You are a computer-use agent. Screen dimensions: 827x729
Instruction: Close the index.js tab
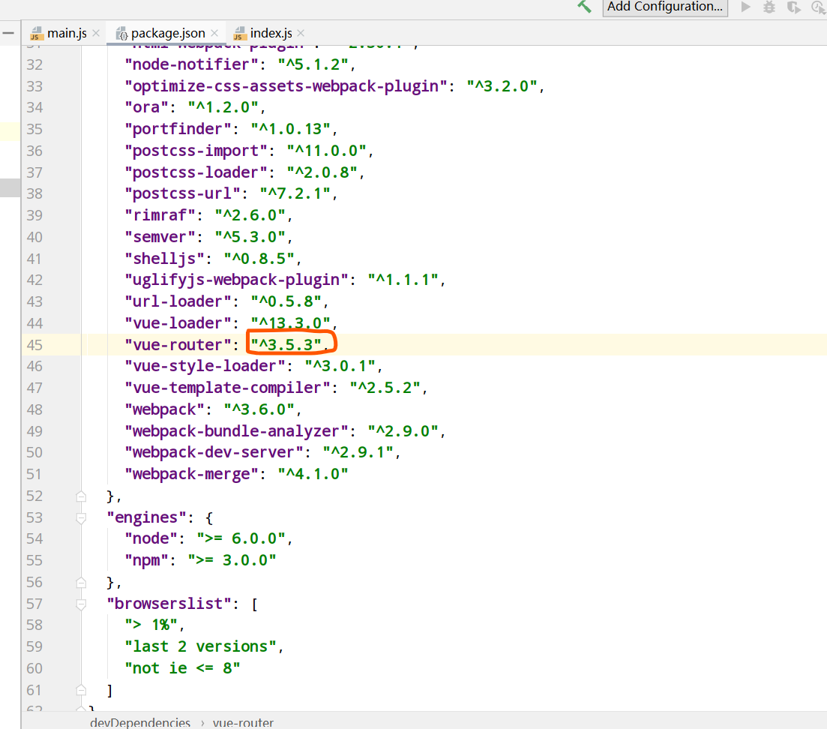tap(301, 33)
